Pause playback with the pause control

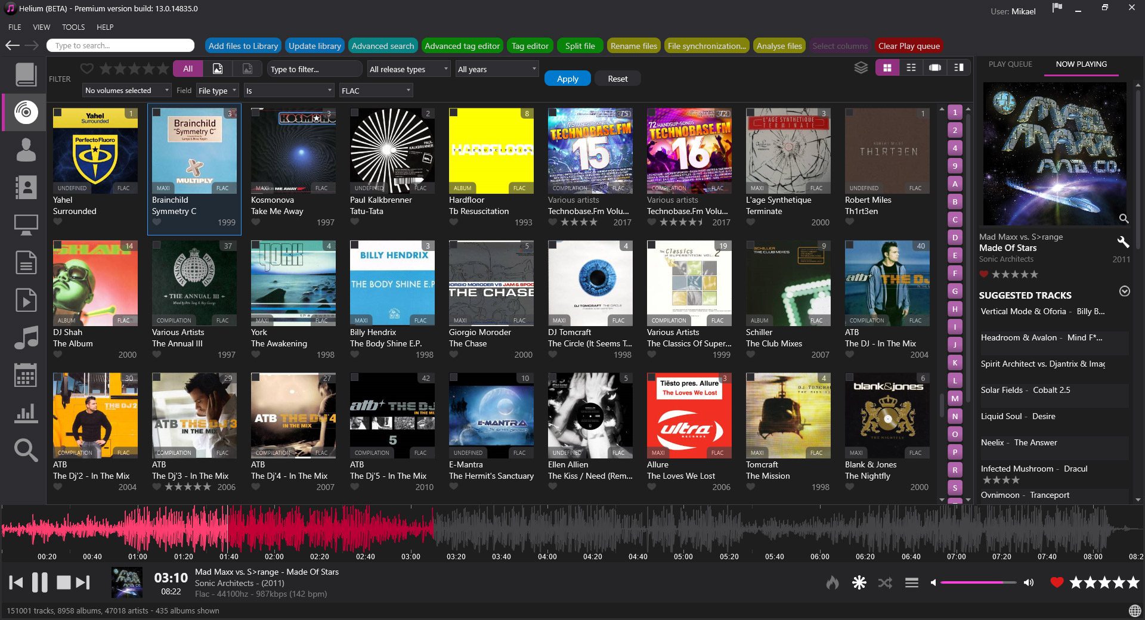point(39,582)
